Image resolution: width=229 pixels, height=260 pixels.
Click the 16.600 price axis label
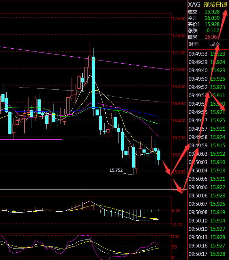point(179,104)
